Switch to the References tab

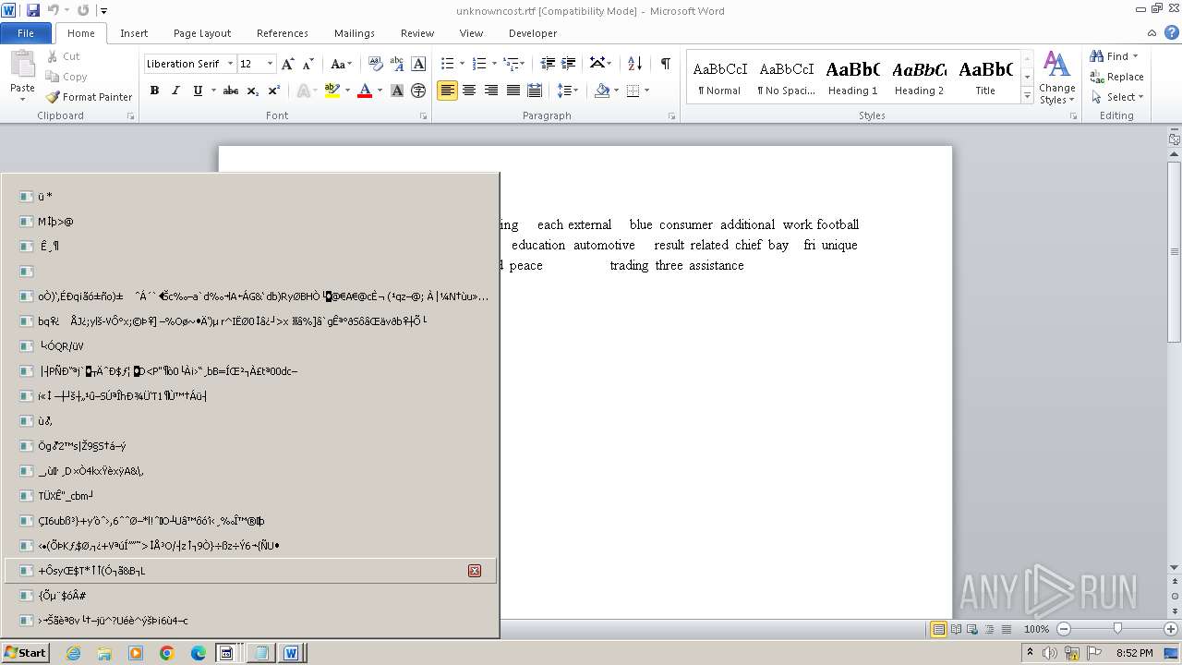283,33
